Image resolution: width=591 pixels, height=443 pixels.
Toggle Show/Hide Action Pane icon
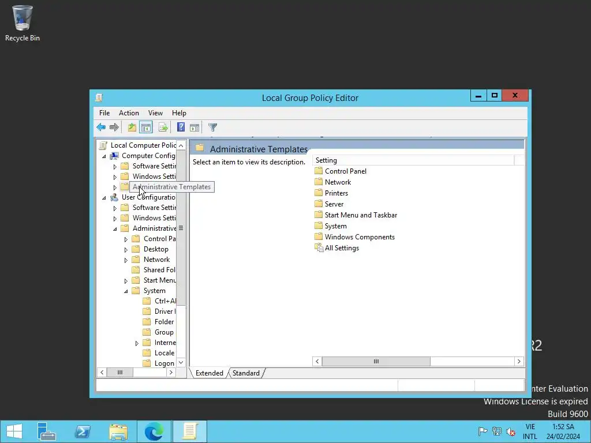[194, 127]
